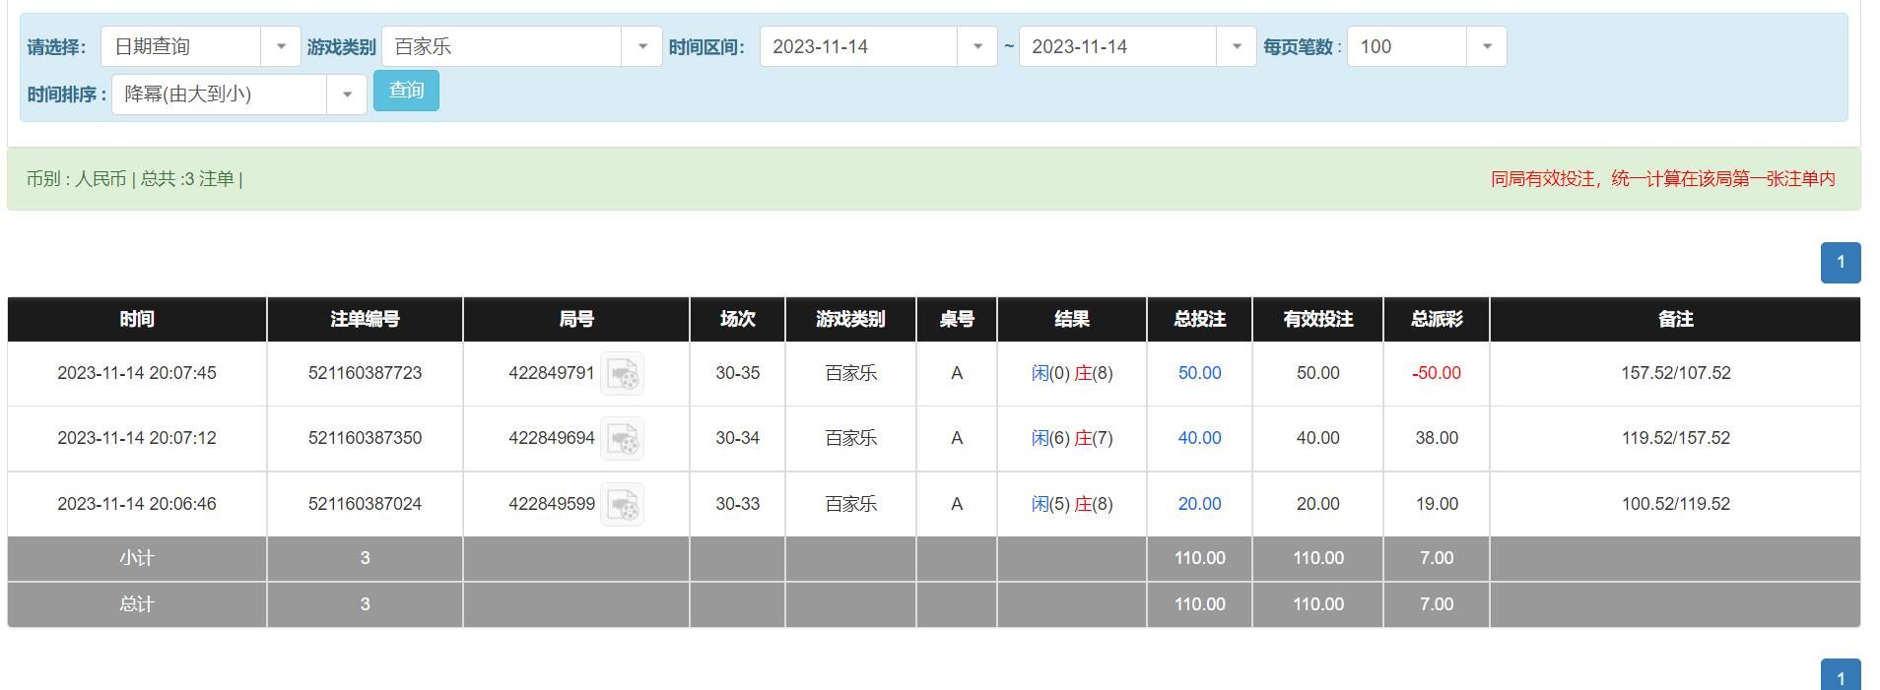Click the 总派彩 column header
This screenshot has width=1880, height=690.
(x=1436, y=319)
